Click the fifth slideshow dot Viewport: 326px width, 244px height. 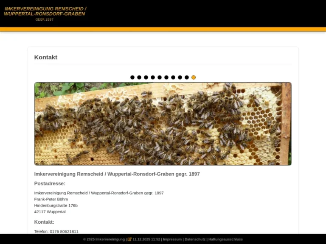[160, 78]
